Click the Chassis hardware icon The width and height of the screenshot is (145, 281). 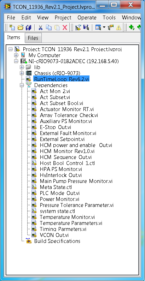point(28,73)
